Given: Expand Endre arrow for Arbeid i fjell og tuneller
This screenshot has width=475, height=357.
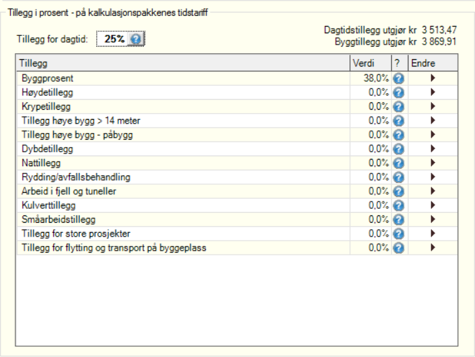Looking at the screenshot, I should pos(433,191).
